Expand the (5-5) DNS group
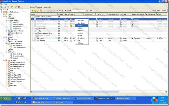169x106 pixels. coord(35,29)
